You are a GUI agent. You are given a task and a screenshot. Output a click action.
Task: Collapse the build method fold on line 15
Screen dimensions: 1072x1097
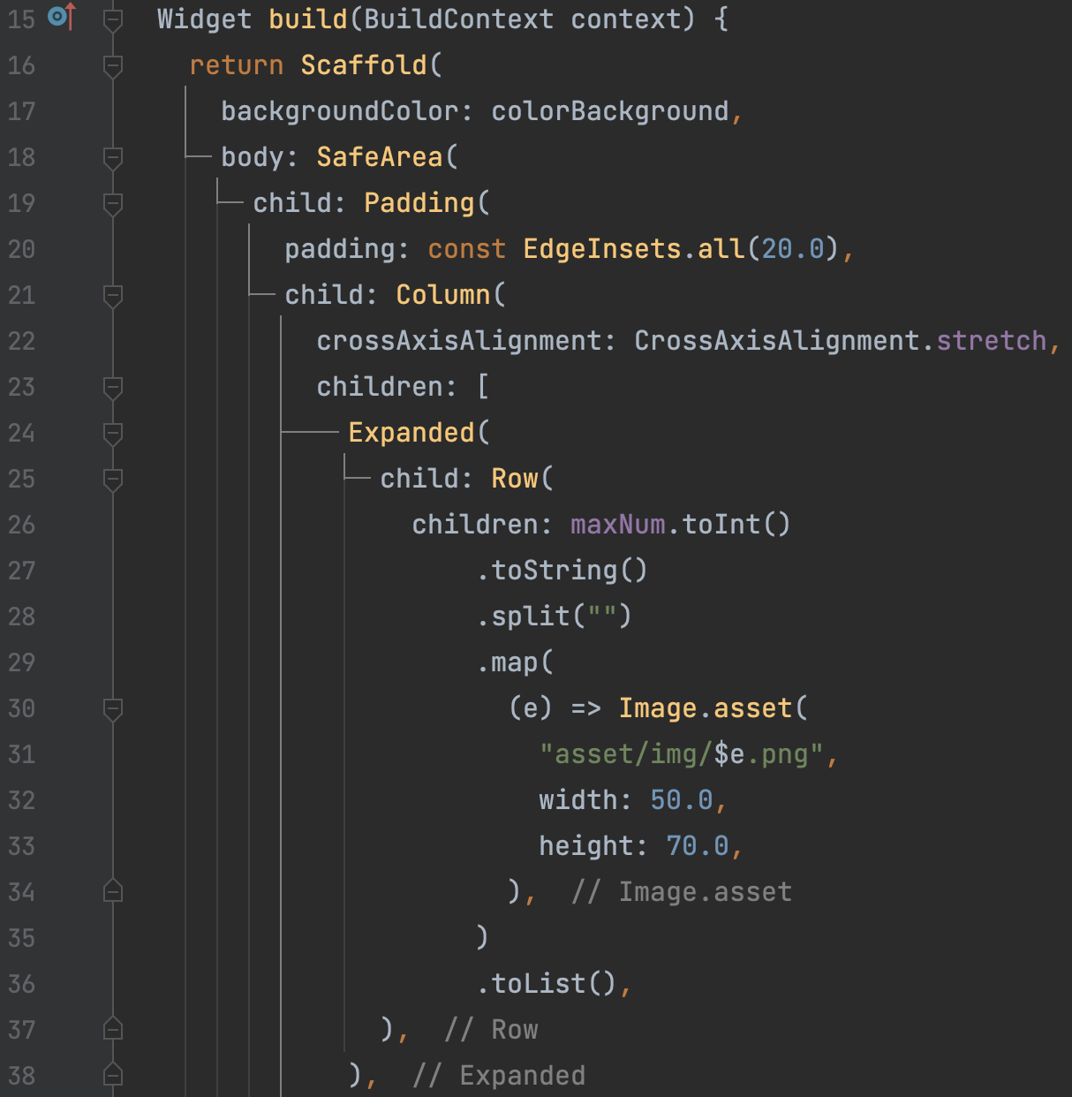[113, 19]
